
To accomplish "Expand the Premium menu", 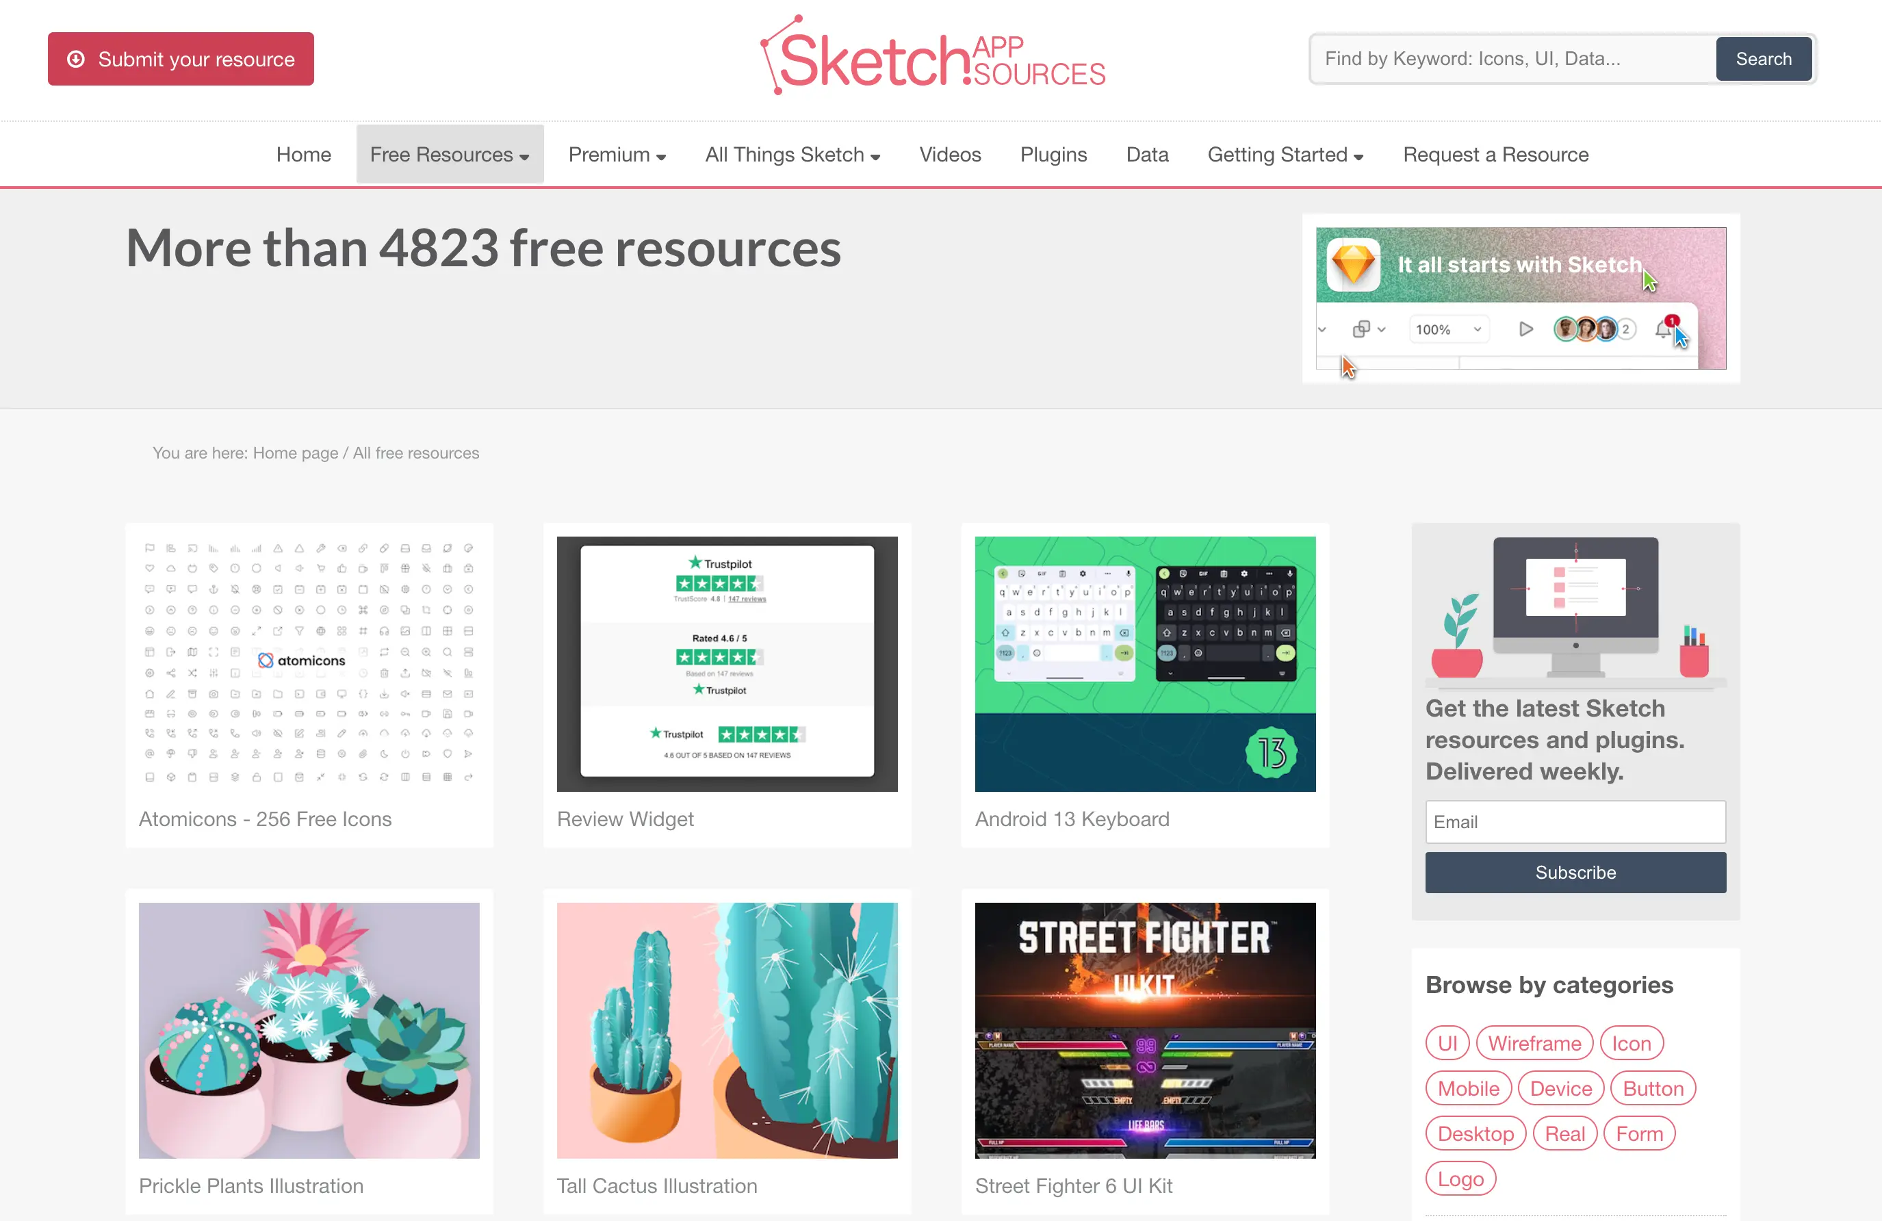I will 617,154.
